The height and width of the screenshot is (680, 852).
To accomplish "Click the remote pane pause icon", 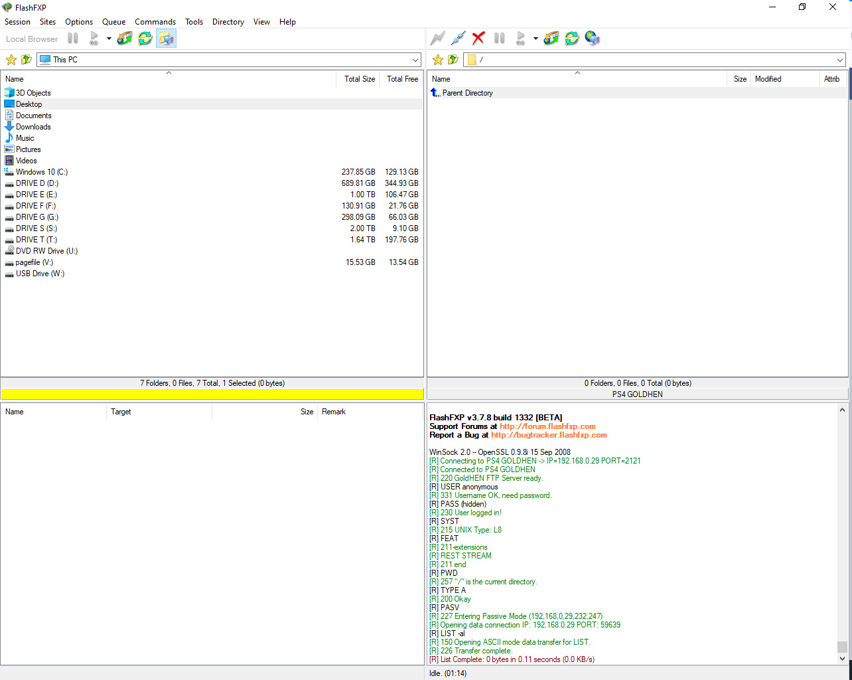I will pos(500,39).
